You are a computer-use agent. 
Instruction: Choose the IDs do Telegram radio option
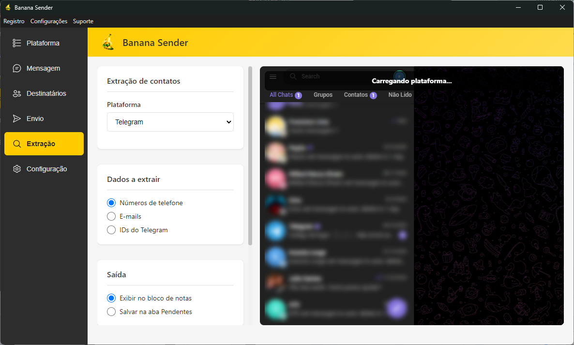(111, 230)
